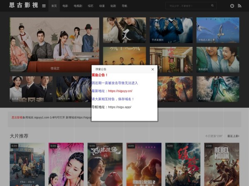Open the Godzilla Kong 2 movie poster
This screenshot has height=186, width=249.
click(x=144, y=165)
